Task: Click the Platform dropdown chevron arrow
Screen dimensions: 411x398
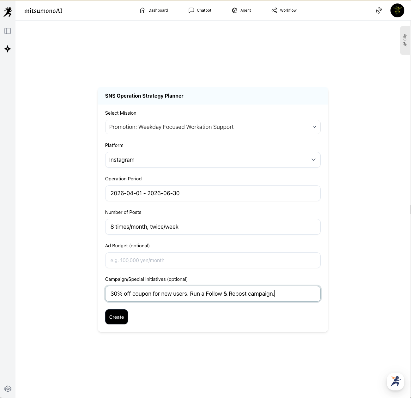Action: pos(313,160)
